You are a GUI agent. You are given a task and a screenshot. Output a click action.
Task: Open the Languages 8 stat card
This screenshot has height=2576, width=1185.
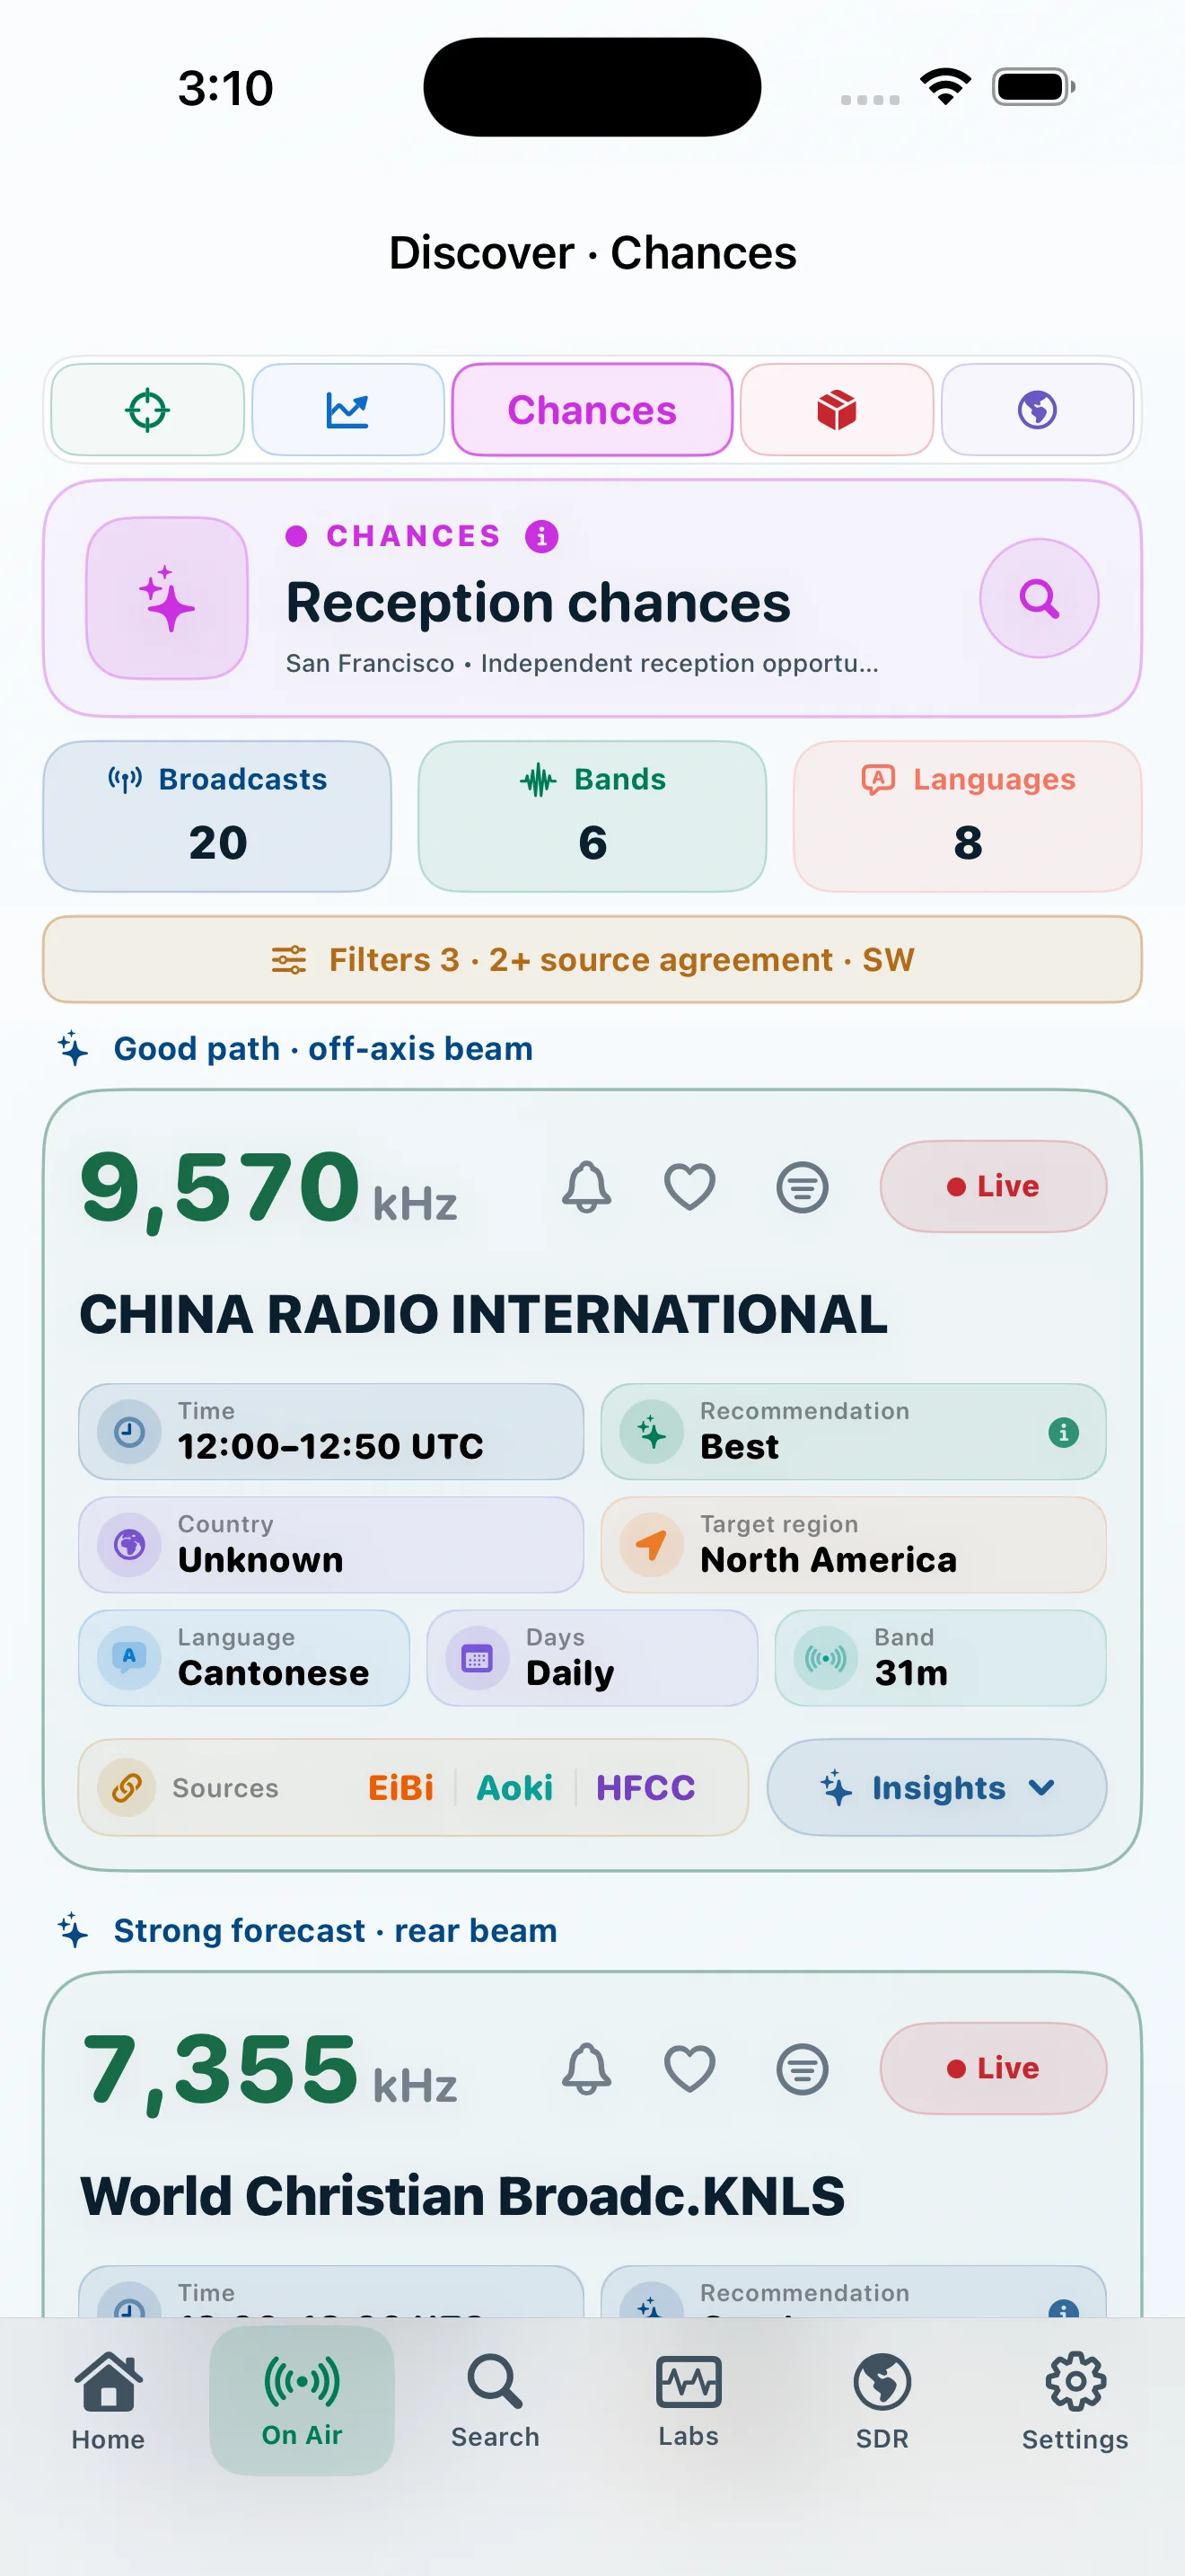point(967,816)
